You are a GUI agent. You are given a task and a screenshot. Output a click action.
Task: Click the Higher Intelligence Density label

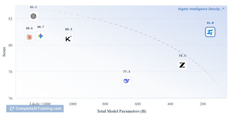[x=201, y=9]
